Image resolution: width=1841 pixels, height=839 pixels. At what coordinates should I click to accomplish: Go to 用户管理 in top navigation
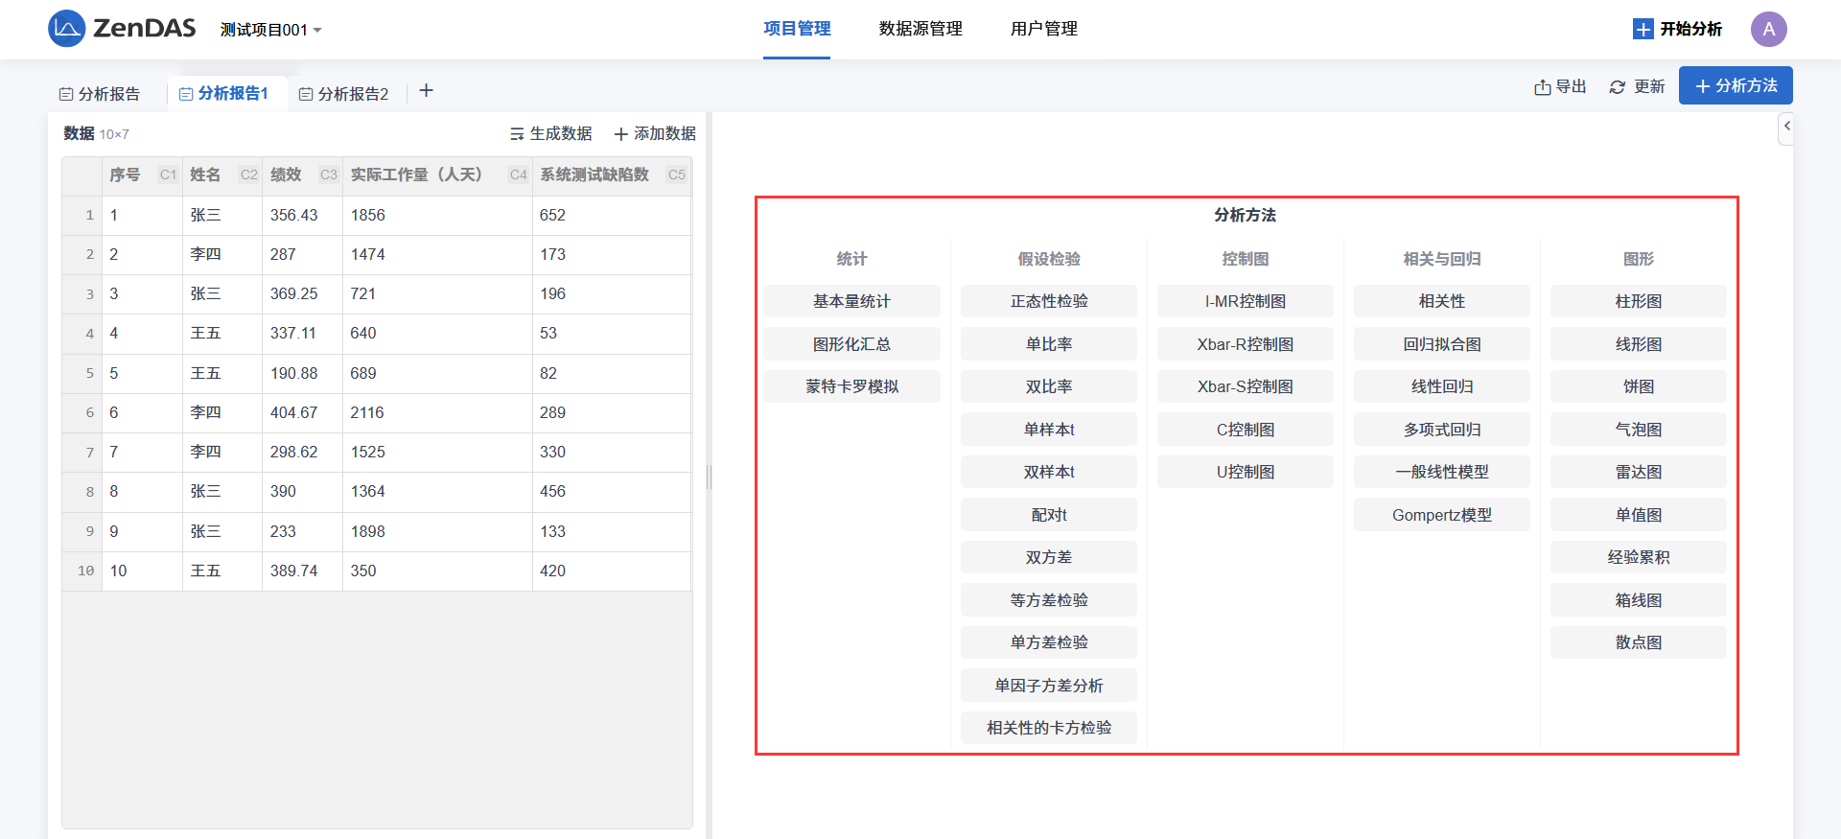click(x=1043, y=29)
